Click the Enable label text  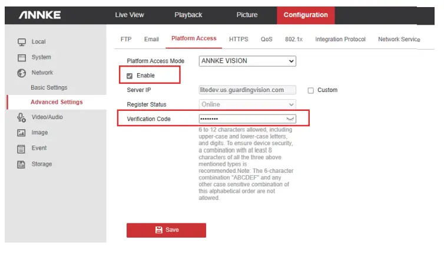coord(145,76)
